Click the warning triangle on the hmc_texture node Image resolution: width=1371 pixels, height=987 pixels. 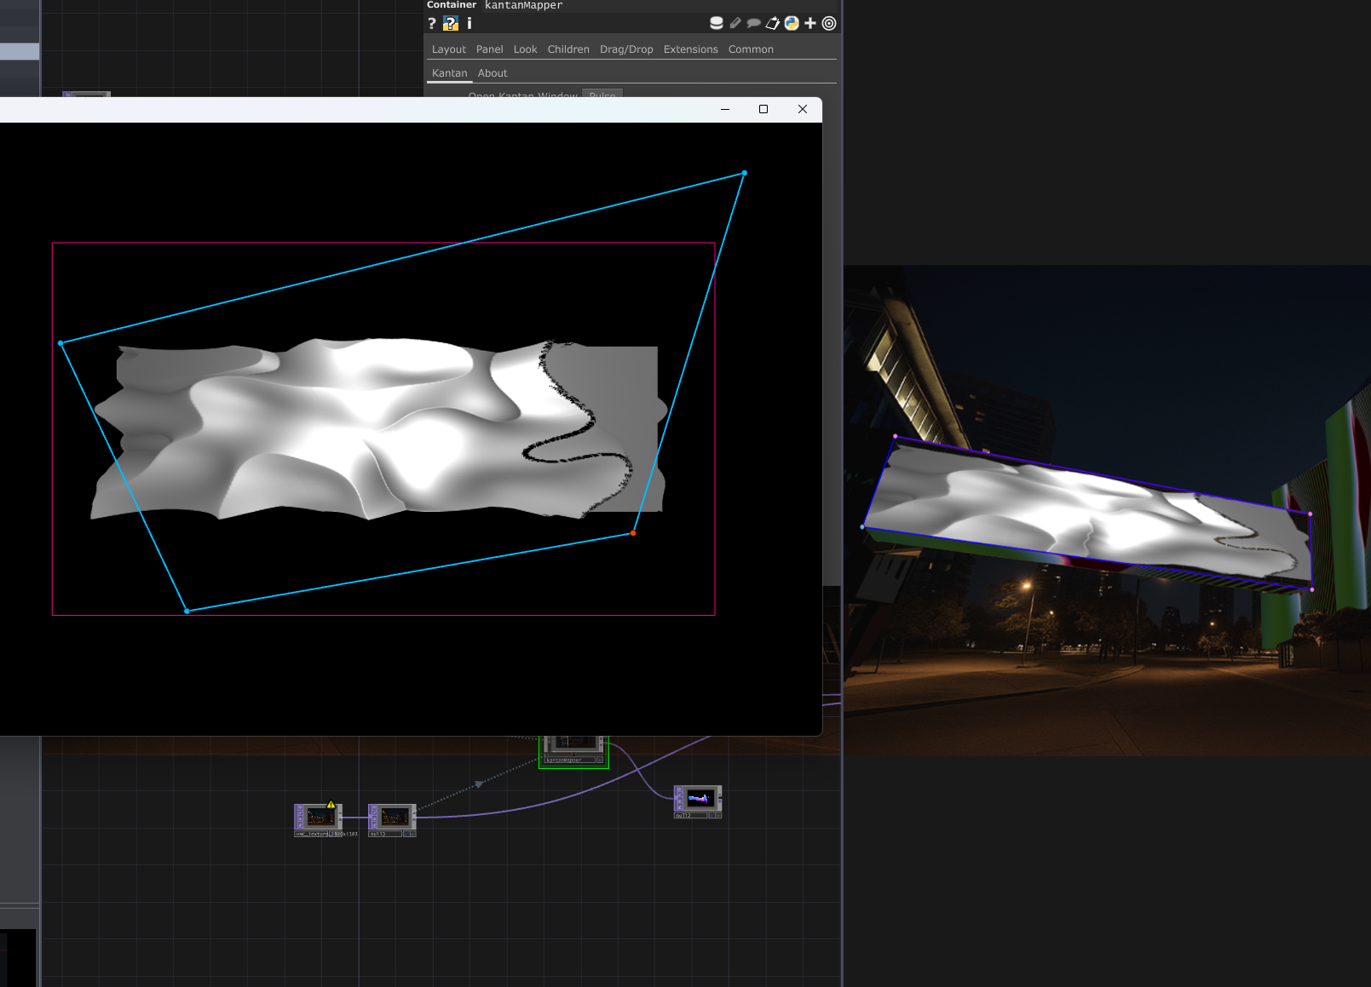[x=331, y=804]
